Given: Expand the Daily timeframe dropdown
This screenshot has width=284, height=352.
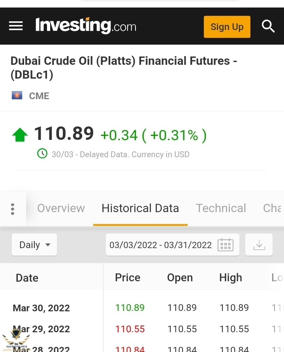Looking at the screenshot, I should [34, 245].
